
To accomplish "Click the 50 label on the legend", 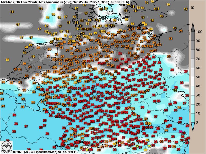I will click(198, 77).
